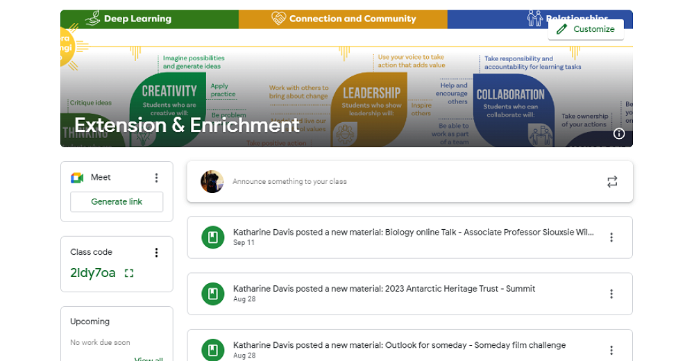
Task: Click the reuse post arrows icon
Action: [611, 182]
